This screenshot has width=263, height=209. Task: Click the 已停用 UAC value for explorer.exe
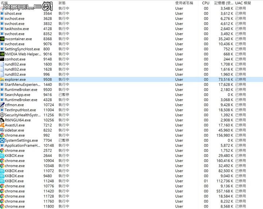tap(240, 79)
